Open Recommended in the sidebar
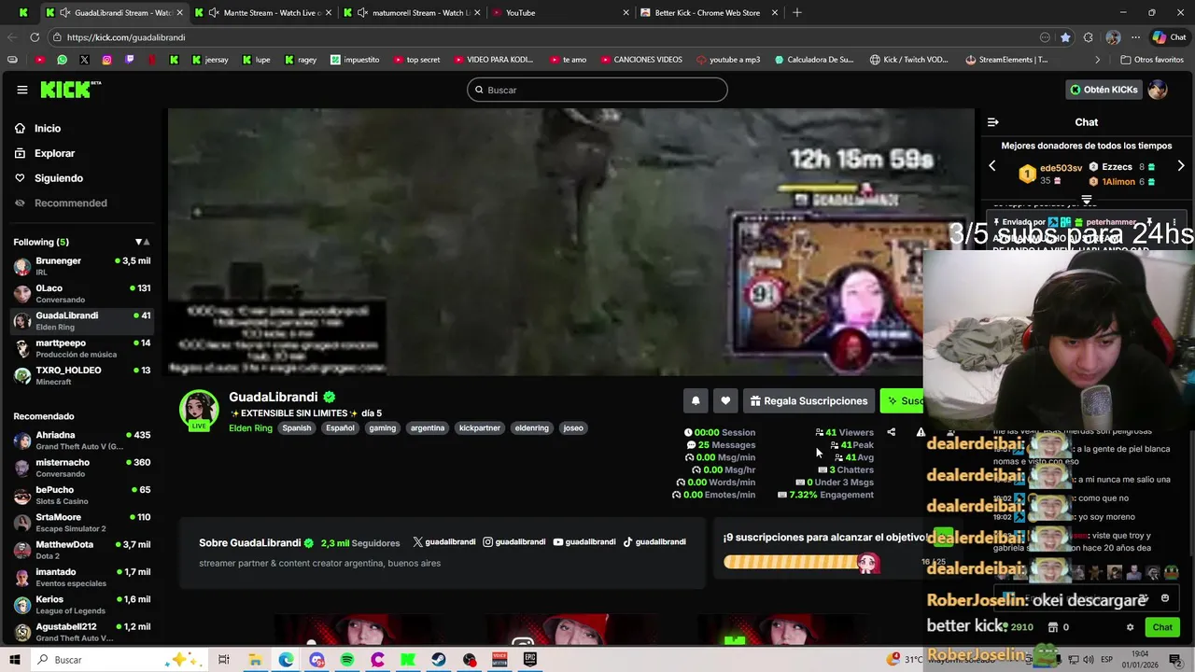The image size is (1195, 672). coord(70,203)
